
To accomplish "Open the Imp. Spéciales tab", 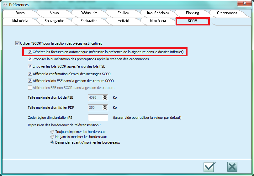I will click(158, 13).
